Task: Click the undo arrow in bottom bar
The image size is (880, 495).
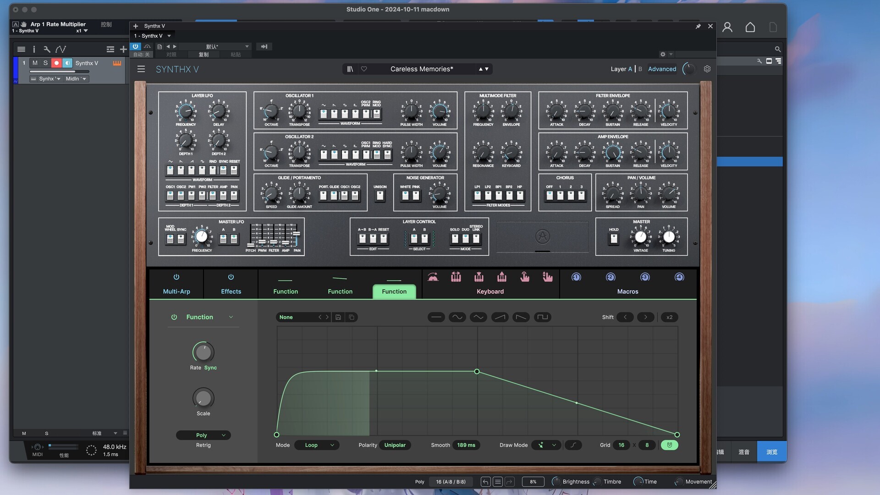Action: 485,482
